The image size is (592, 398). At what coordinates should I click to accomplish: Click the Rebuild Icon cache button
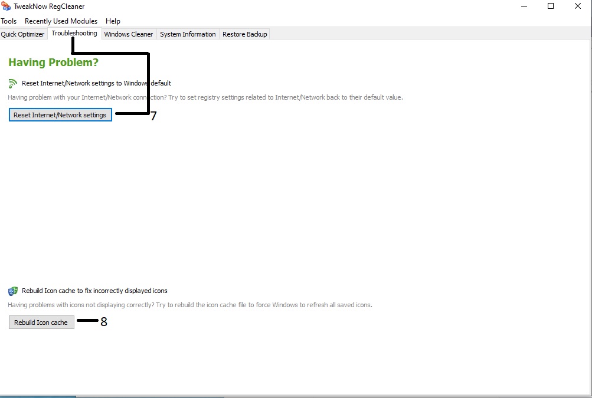41,323
